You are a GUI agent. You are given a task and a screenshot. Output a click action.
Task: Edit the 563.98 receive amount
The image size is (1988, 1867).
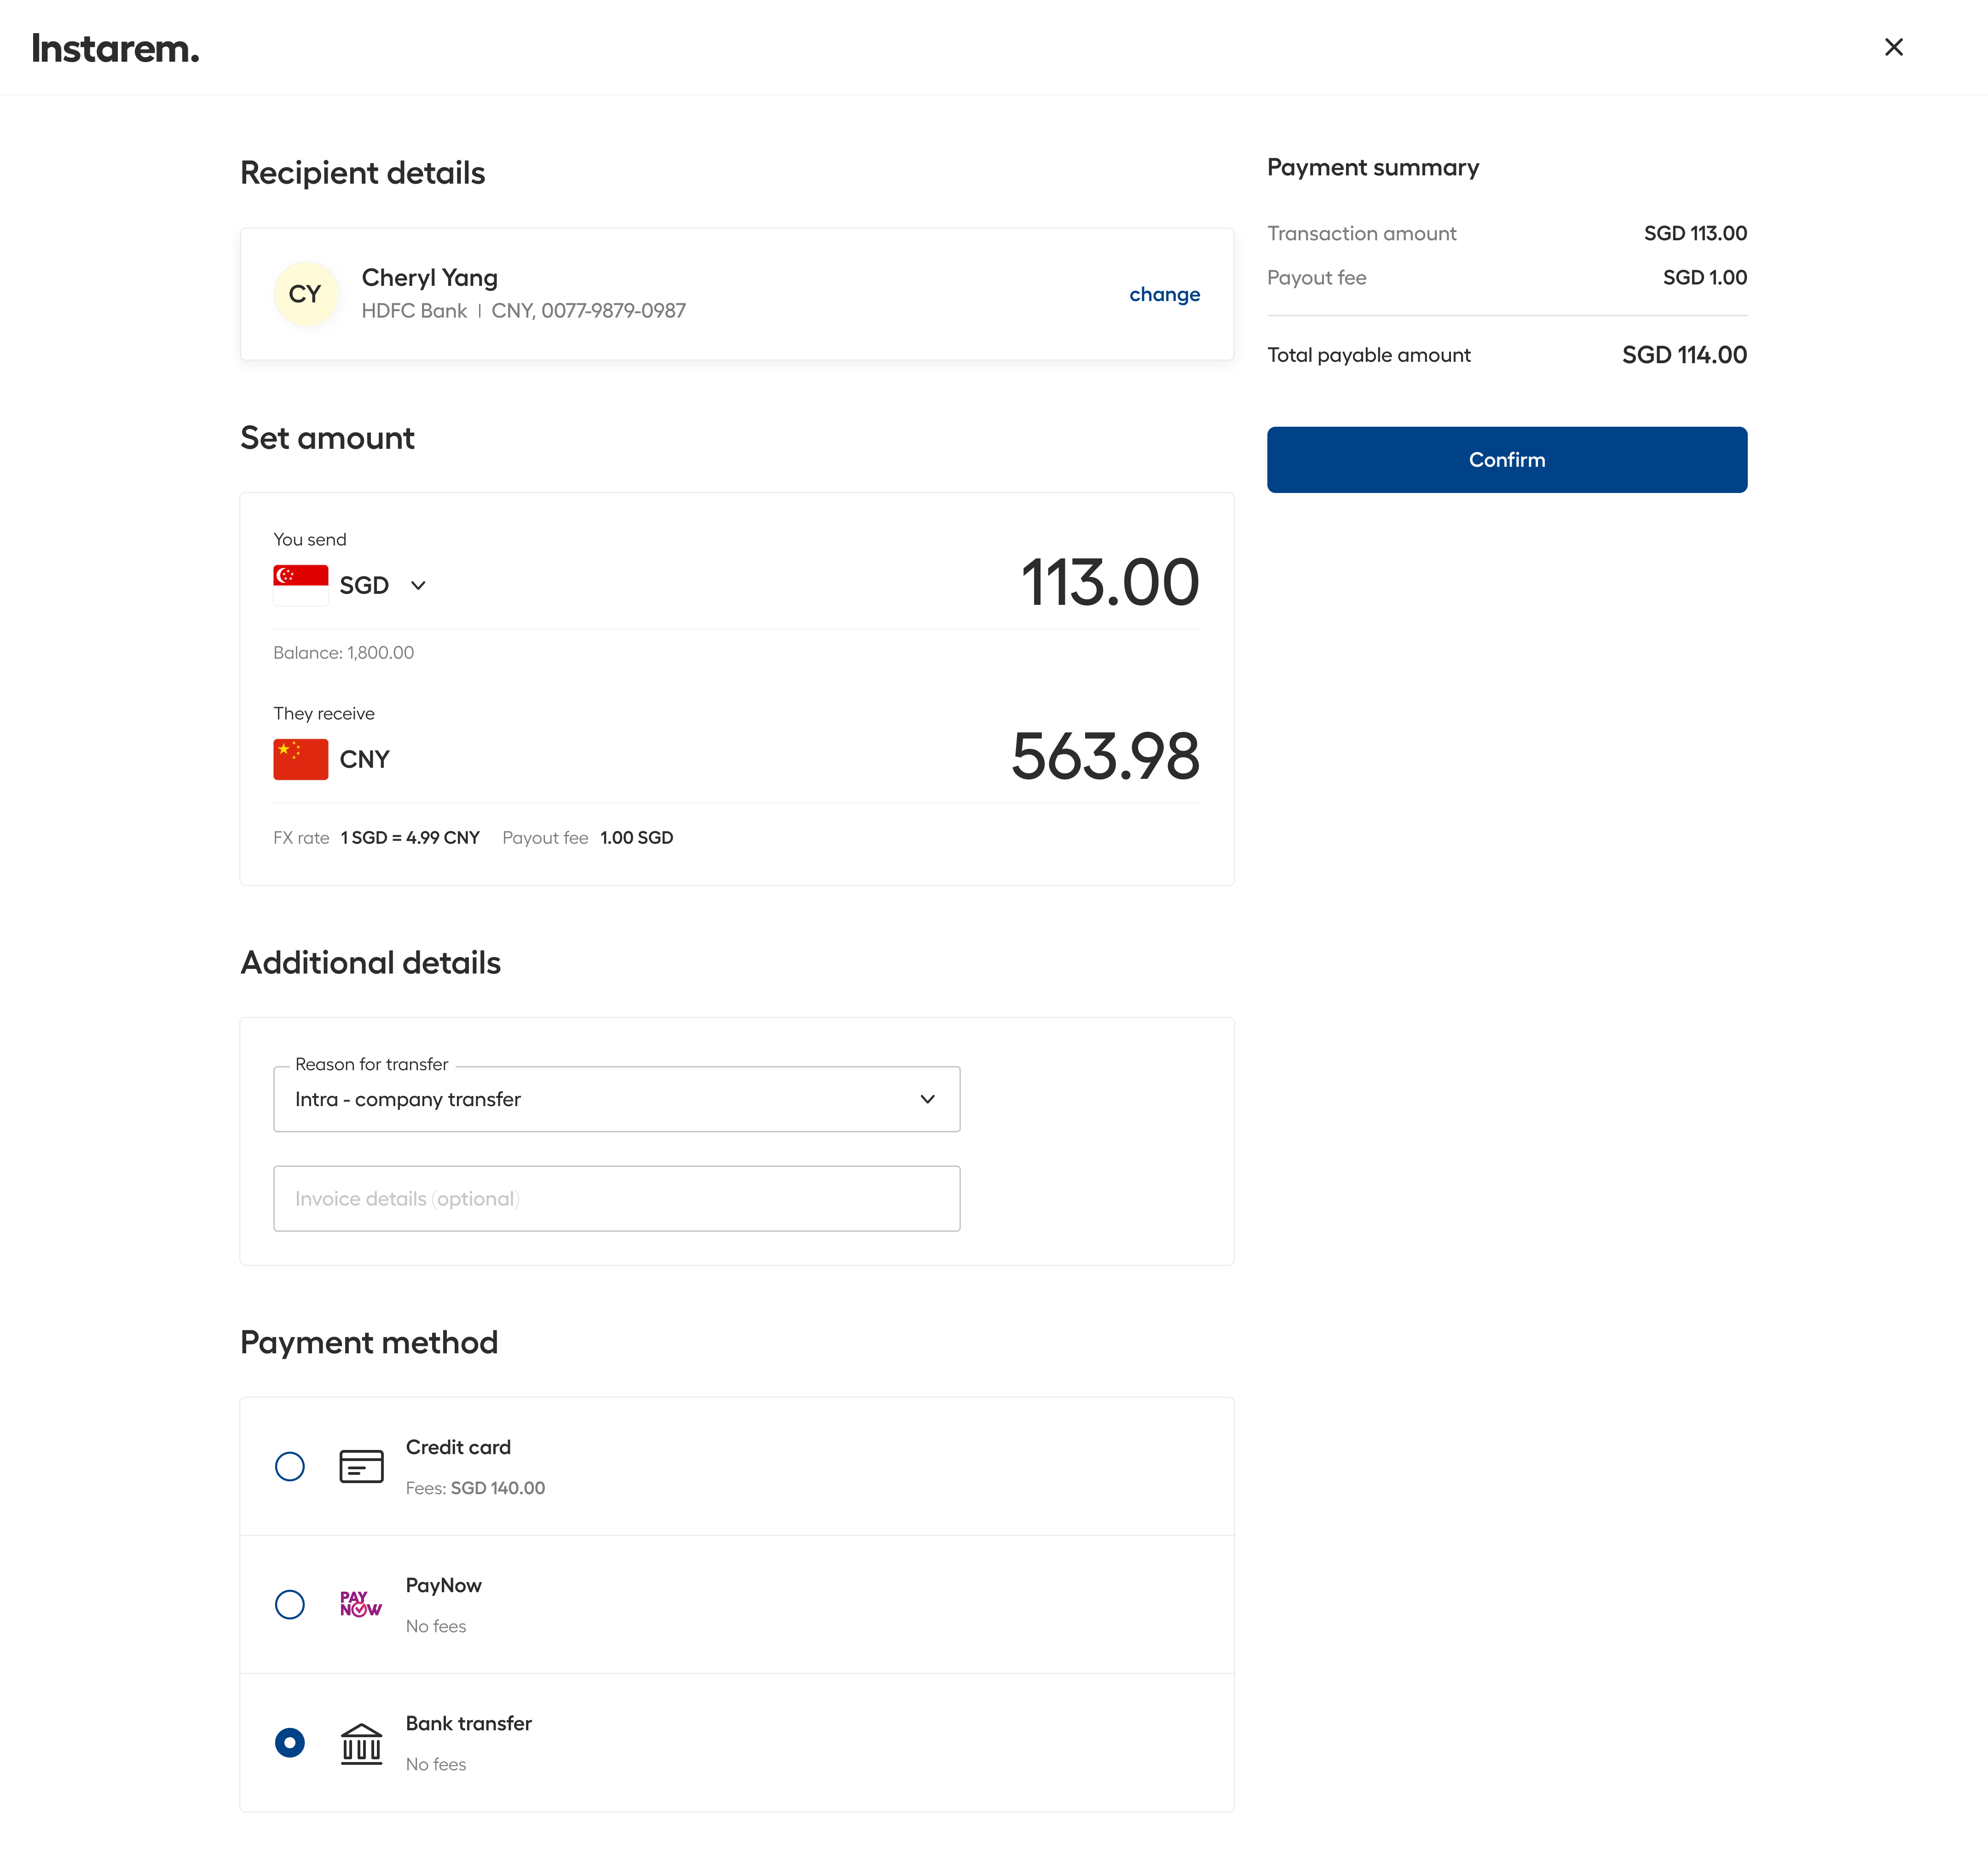(x=1104, y=756)
